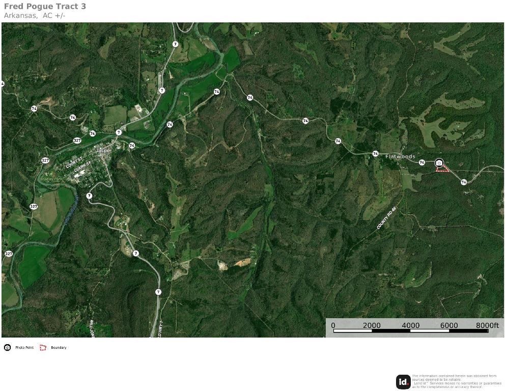This screenshot has width=506, height=391.
Task: Click the "Arkansas, AC +/-" subtitle
Action: click(35, 15)
